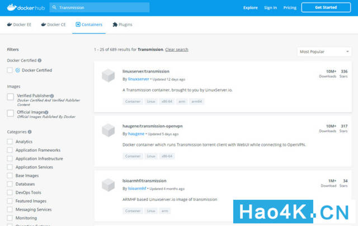Open the haugene/transmission-openvpn result title
Viewport: 358px width, 226px height.
153,126
